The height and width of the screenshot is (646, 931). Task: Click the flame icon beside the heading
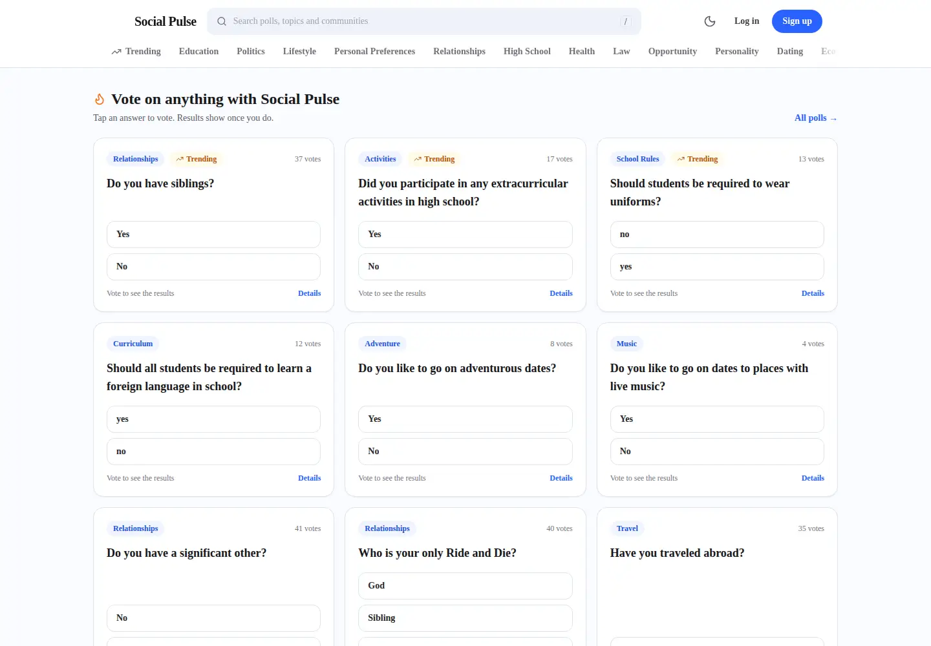coord(100,99)
